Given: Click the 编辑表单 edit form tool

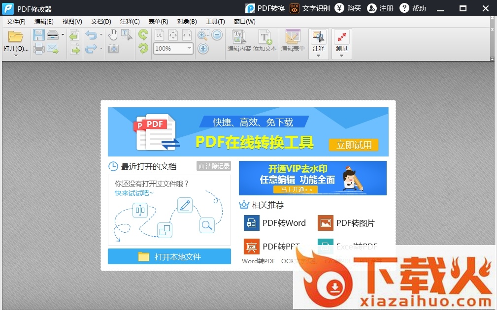Looking at the screenshot, I should pyautogui.click(x=293, y=40).
